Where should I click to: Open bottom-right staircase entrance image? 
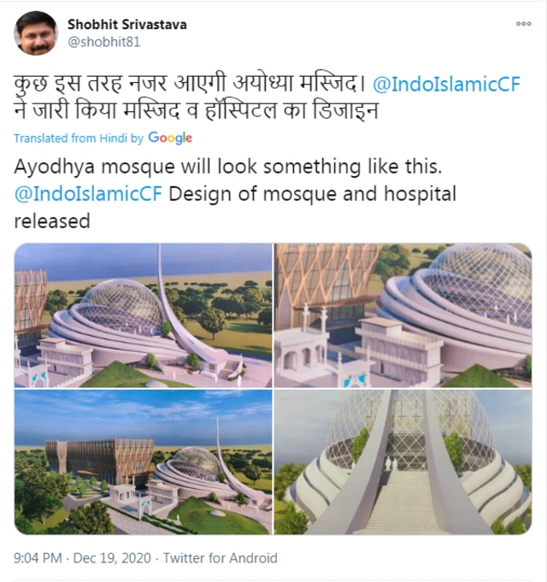click(x=403, y=461)
